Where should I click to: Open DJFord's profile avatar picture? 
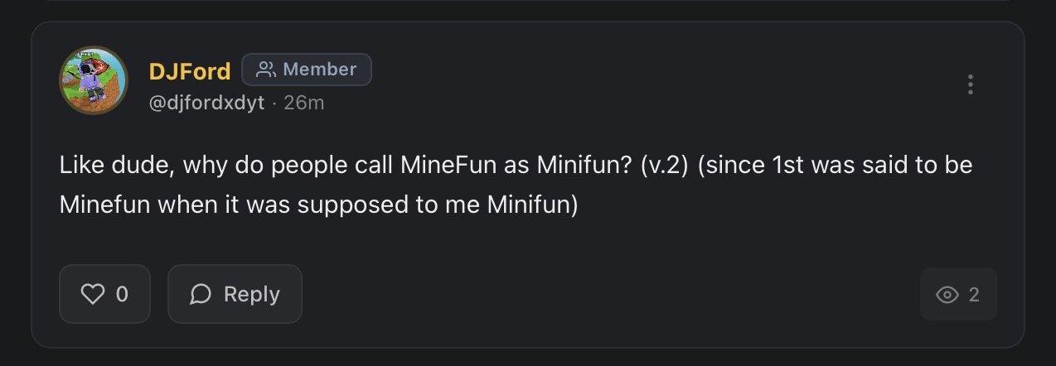click(x=93, y=80)
